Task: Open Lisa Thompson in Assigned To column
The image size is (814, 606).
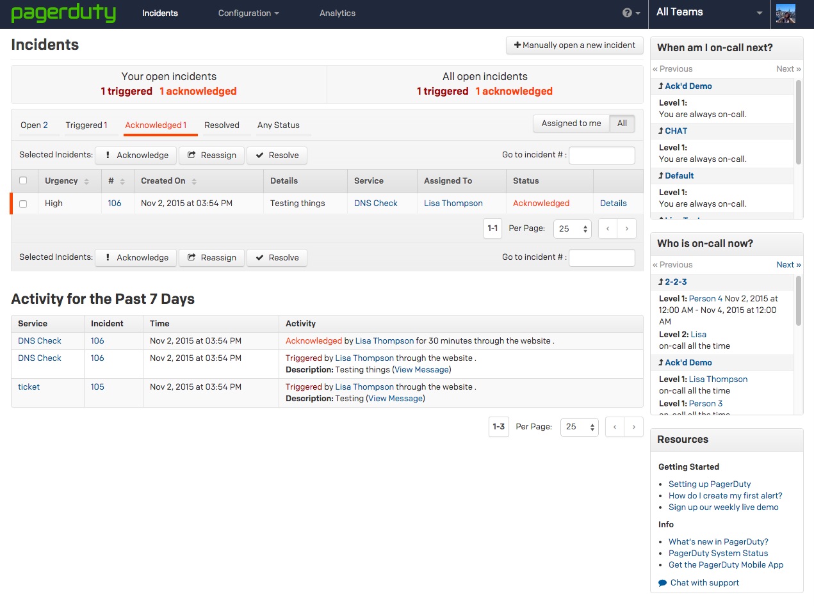Action: 453,203
